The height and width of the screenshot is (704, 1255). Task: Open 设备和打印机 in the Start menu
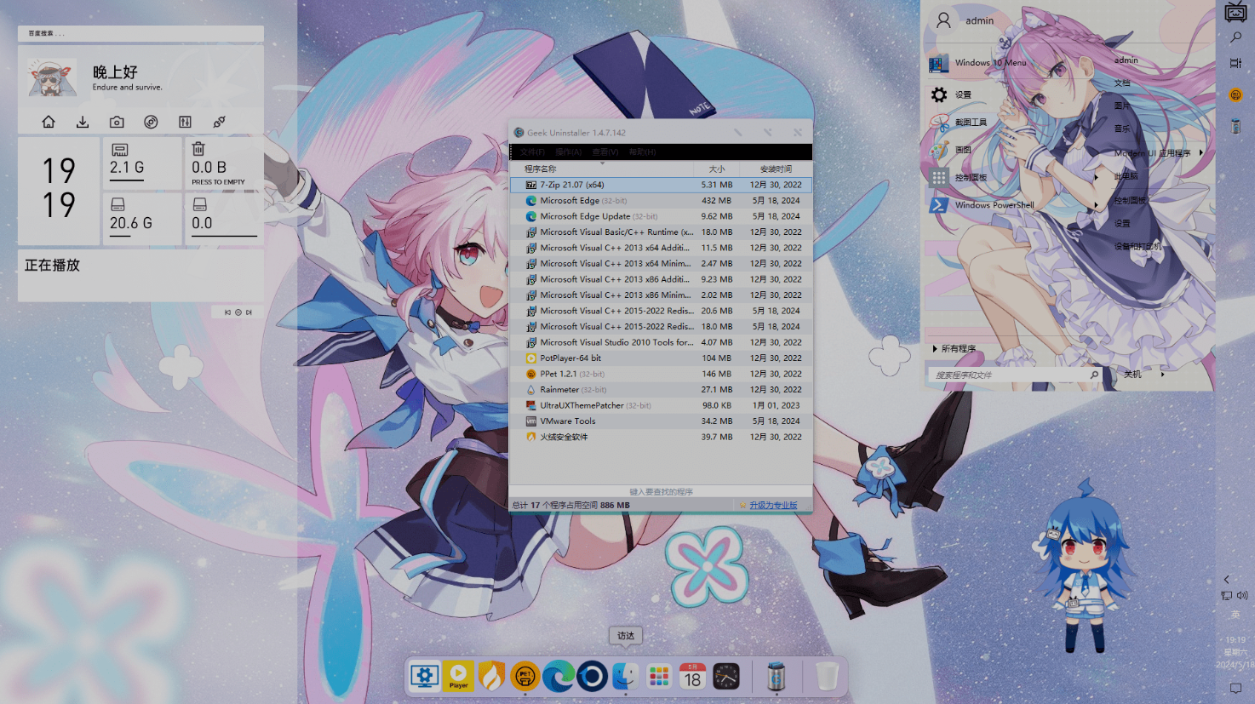(x=1138, y=247)
